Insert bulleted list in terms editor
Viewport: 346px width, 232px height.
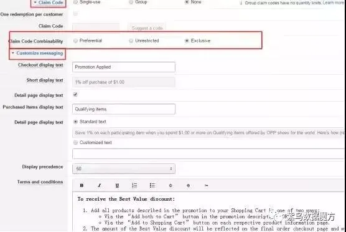[152, 185]
